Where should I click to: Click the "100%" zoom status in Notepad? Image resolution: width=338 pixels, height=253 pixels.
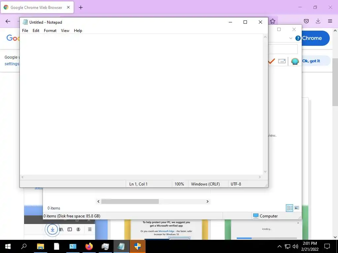(x=179, y=184)
